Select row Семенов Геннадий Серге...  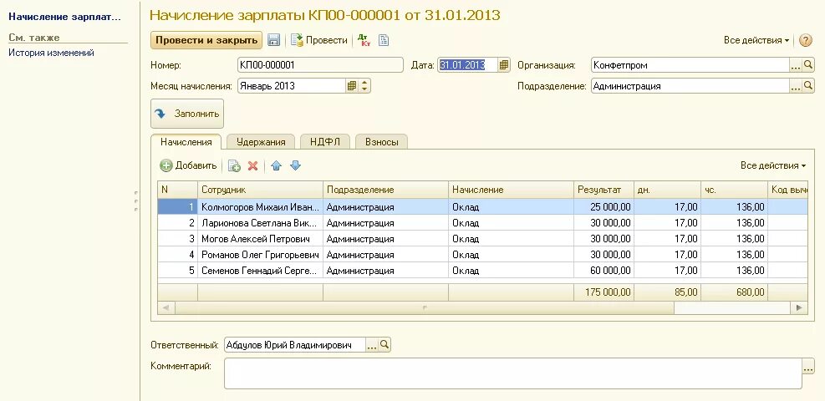(482, 271)
